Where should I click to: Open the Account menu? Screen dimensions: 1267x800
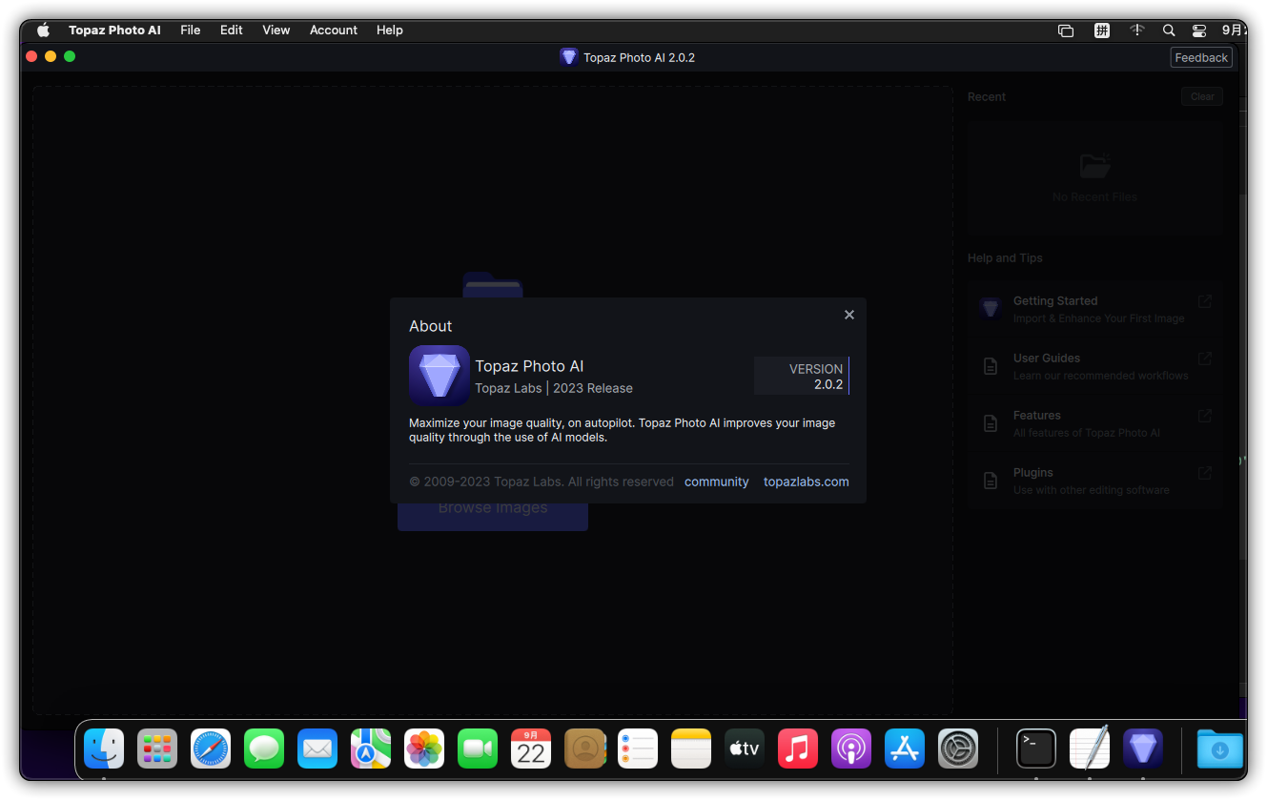334,30
